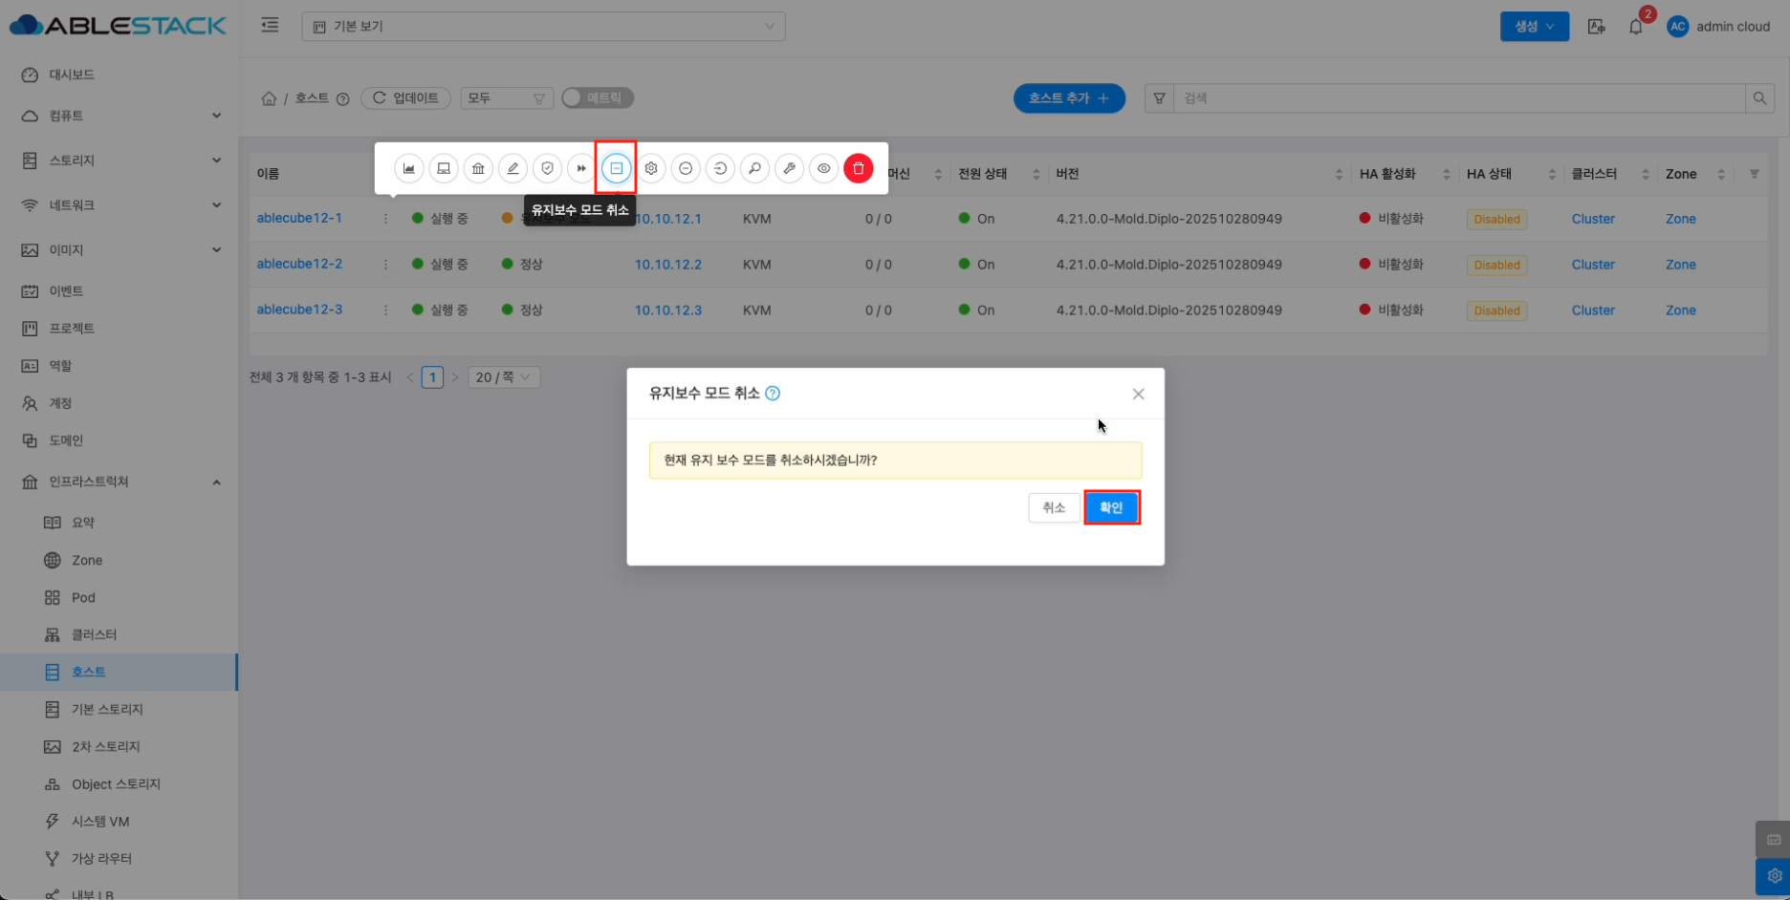1790x900 pixels.
Task: Click the eye icon in host toolbar
Action: click(x=823, y=168)
